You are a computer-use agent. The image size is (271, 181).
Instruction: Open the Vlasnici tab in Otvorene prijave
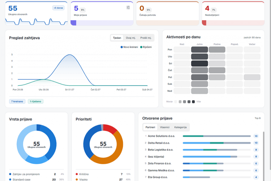click(165, 127)
